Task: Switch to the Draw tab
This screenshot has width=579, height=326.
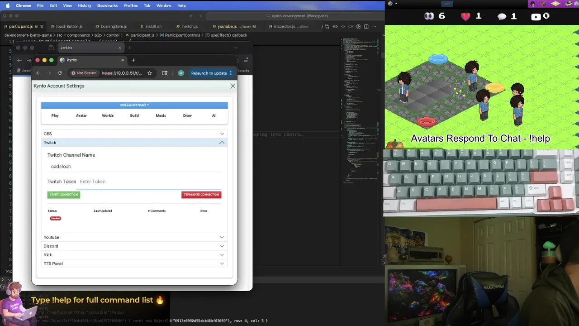Action: pyautogui.click(x=187, y=115)
